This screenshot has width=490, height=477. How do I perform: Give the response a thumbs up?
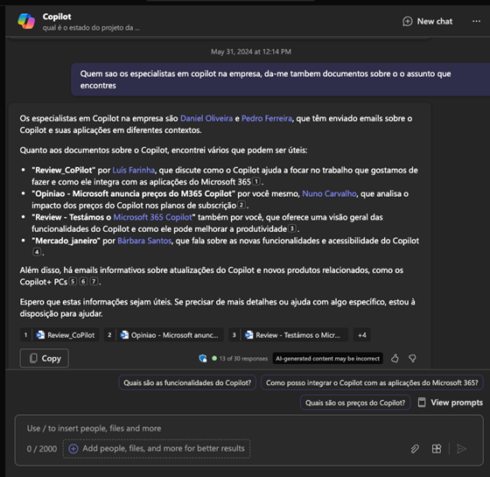[395, 359]
